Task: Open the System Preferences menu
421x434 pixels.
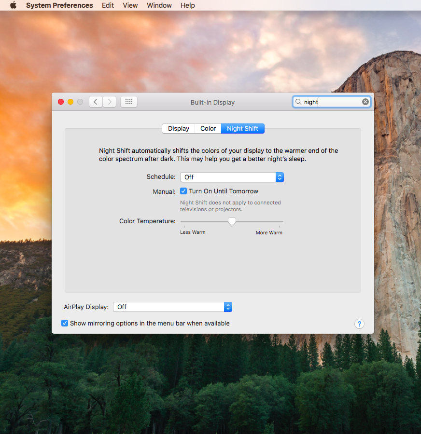Action: tap(59, 5)
